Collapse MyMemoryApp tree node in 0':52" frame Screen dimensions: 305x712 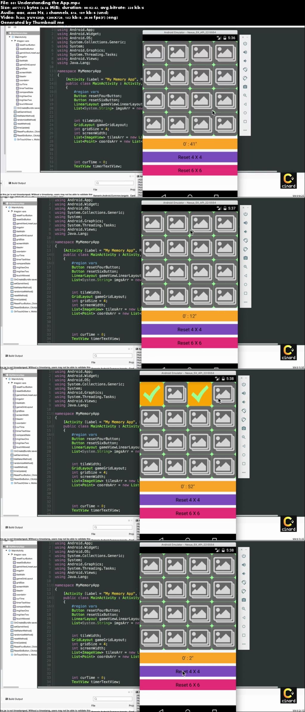[4, 375]
